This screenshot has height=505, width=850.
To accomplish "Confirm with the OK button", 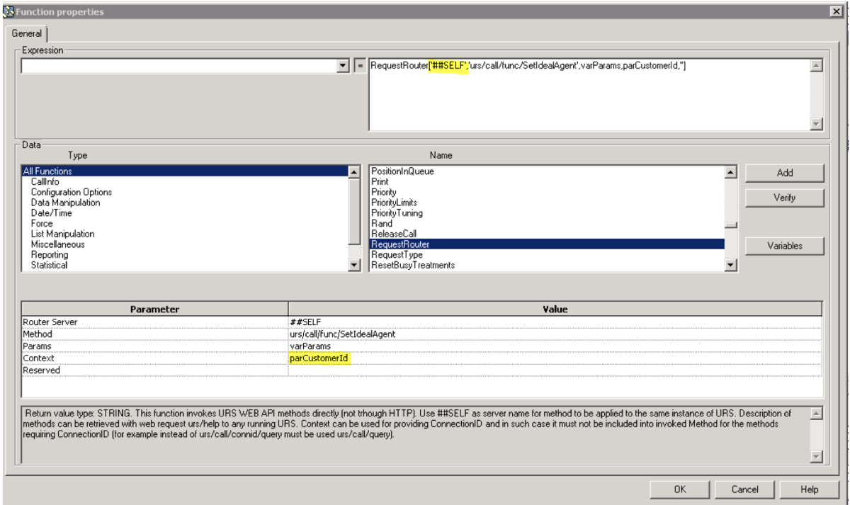I will click(x=677, y=489).
